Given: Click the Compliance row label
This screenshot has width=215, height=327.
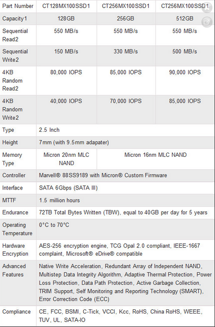Looking at the screenshot, I should pos(17,312).
